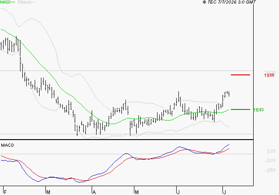Click the 020 MACD axis label
The height and width of the screenshot is (195, 279).
coord(271,151)
